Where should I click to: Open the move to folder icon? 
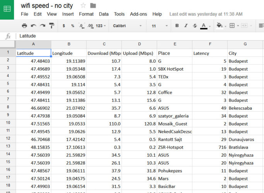click(93, 5)
